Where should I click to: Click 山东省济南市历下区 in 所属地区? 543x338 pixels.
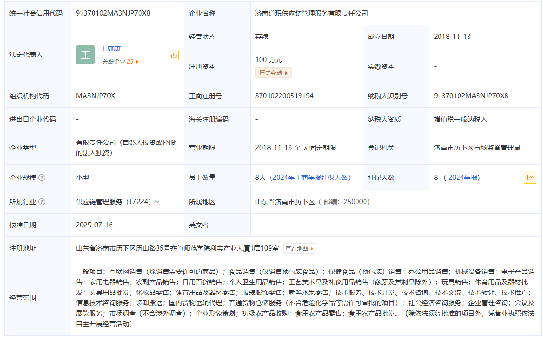[285, 202]
